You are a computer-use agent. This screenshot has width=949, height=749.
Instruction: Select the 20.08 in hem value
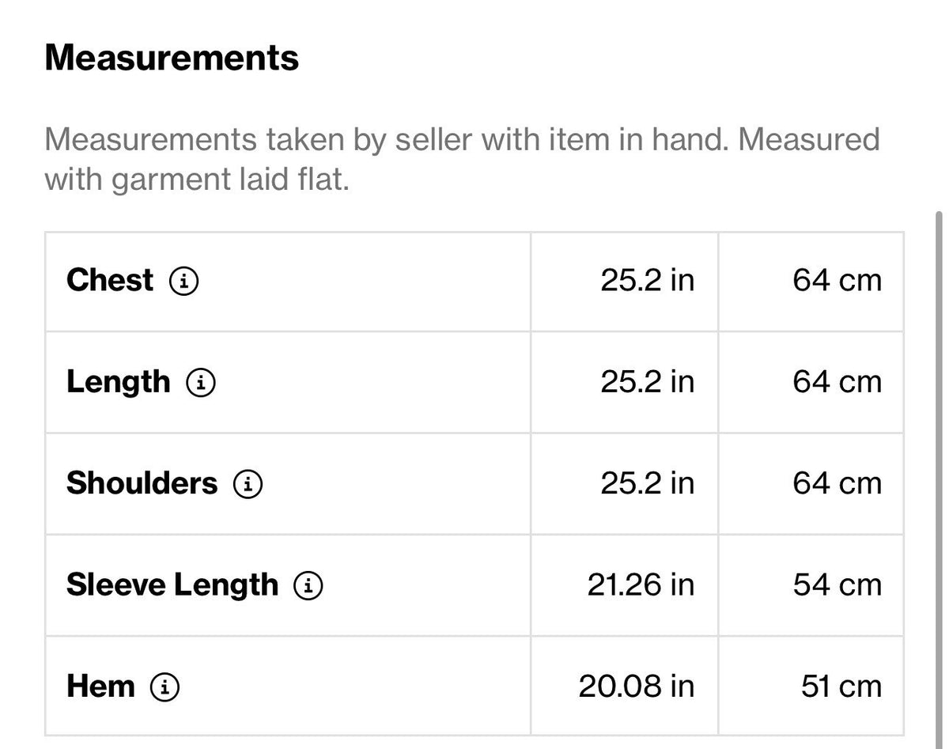[637, 687]
